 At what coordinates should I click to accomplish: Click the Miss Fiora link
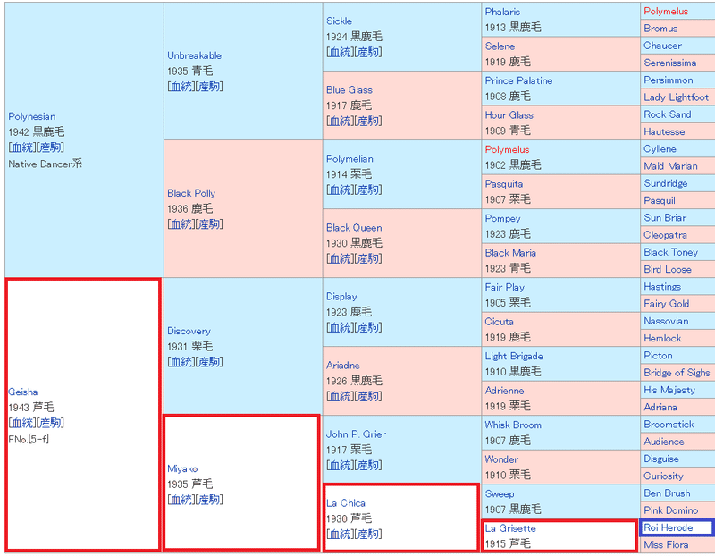[666, 544]
